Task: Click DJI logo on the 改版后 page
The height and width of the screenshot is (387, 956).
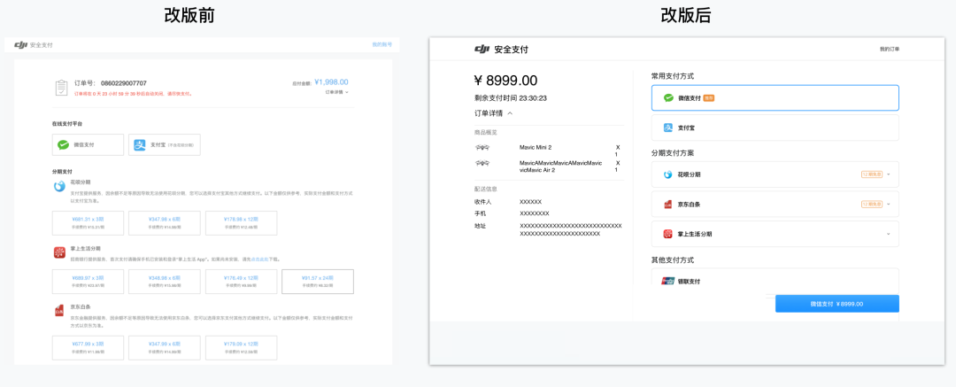Action: coord(482,49)
